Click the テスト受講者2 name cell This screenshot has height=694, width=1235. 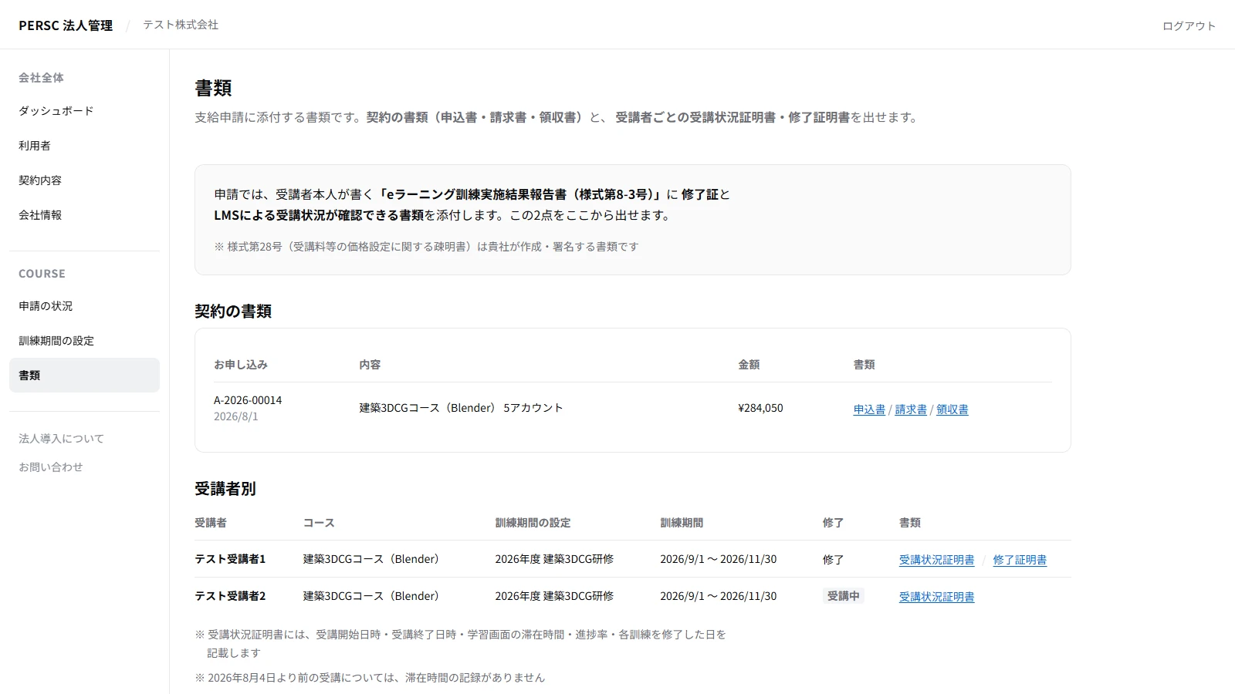click(230, 596)
